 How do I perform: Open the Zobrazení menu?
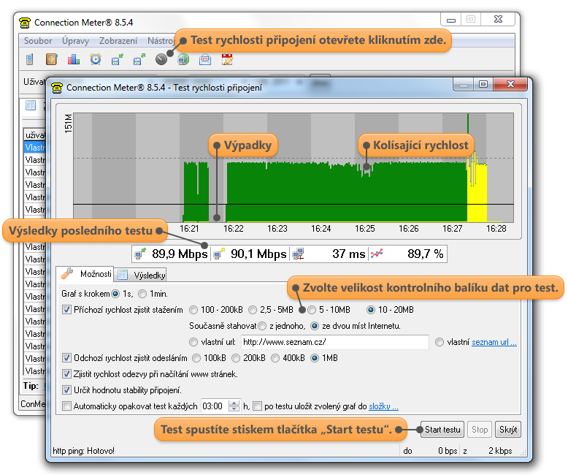[118, 41]
